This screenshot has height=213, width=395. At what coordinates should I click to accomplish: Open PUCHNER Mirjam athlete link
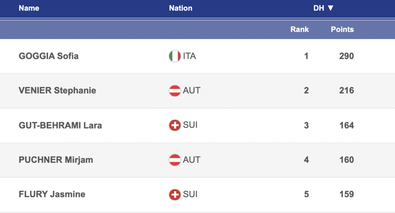[x=56, y=160]
